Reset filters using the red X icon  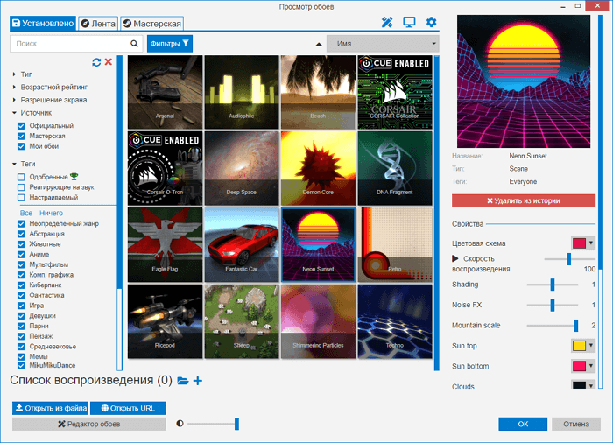(x=109, y=61)
